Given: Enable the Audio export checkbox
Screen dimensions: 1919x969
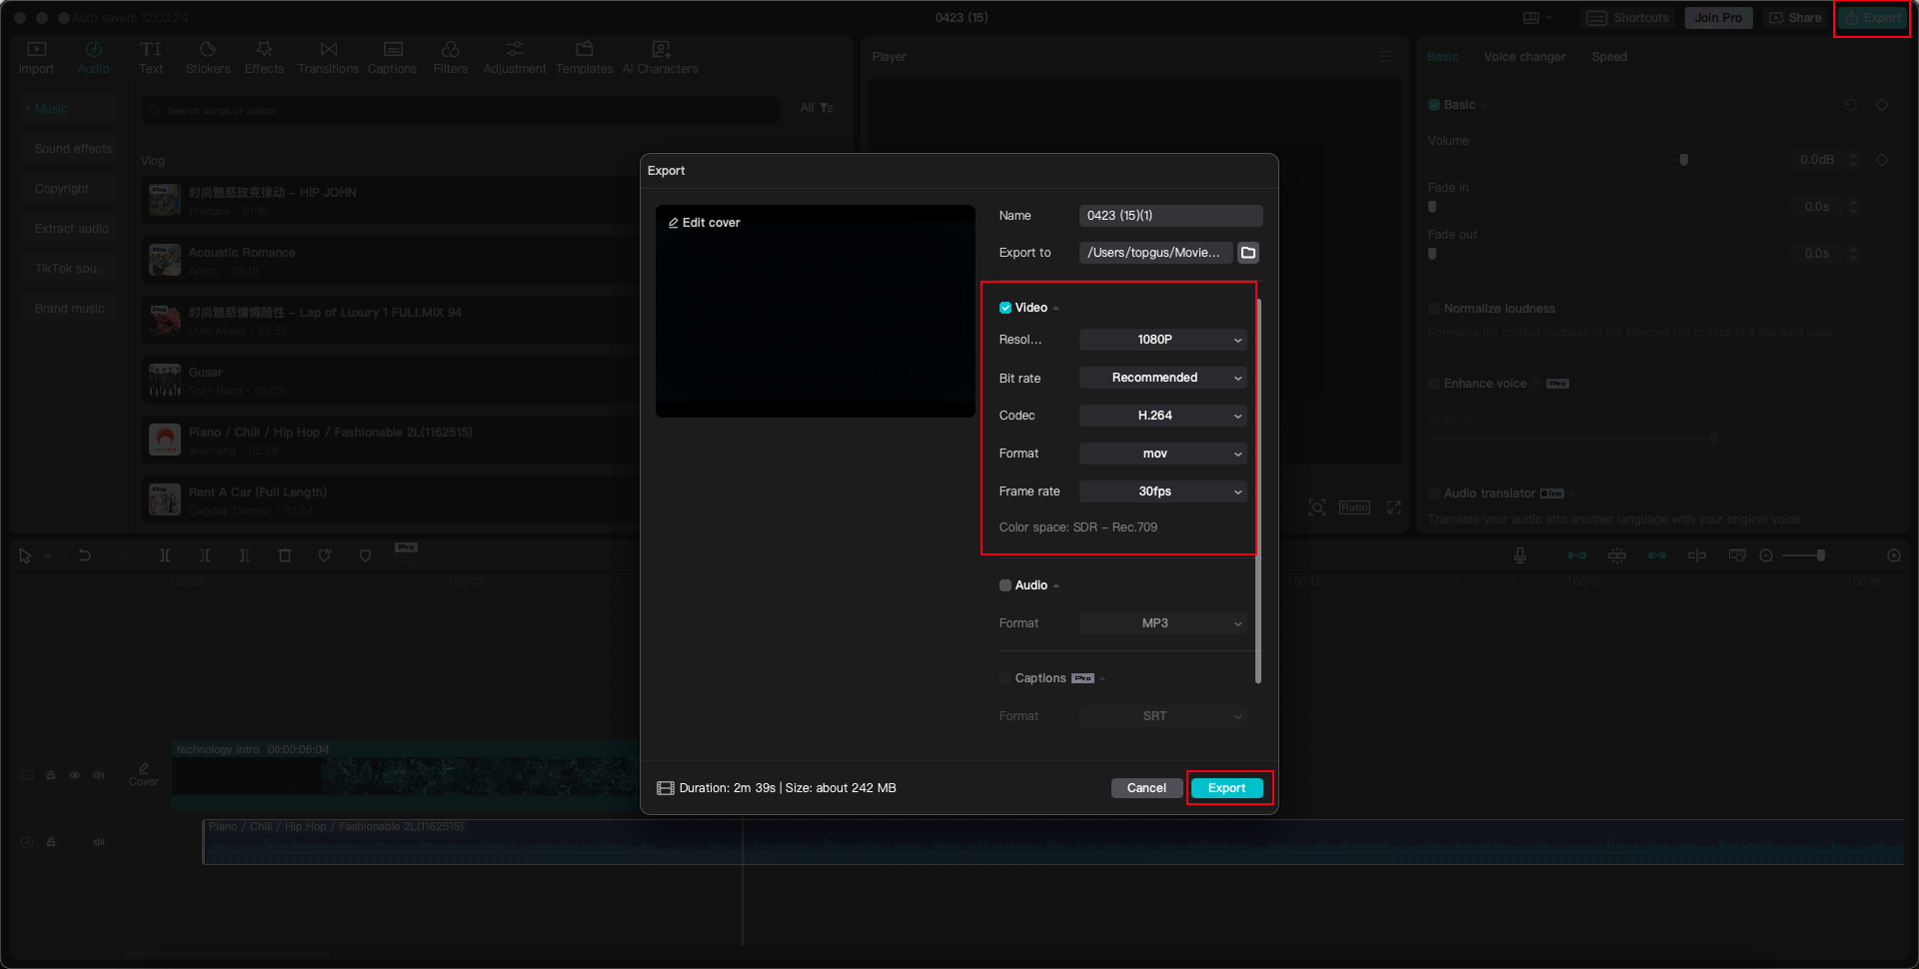Looking at the screenshot, I should coord(1005,585).
